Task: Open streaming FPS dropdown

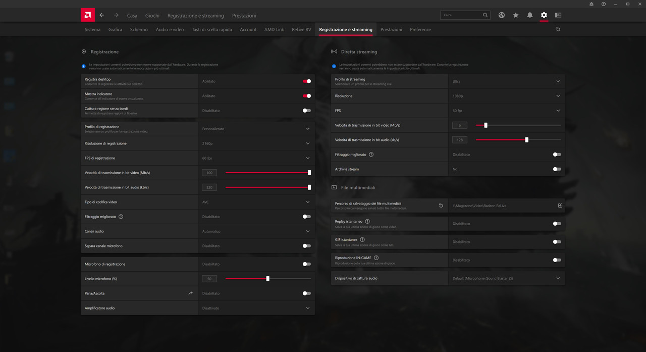Action: pos(507,111)
